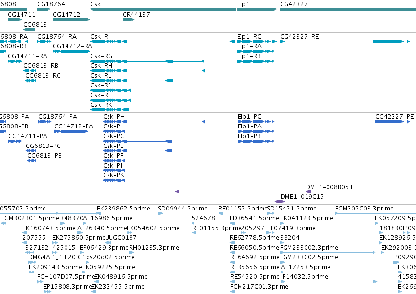Open transcript Csk-RG
The height and width of the screenshot is (294, 416).
pos(101,56)
